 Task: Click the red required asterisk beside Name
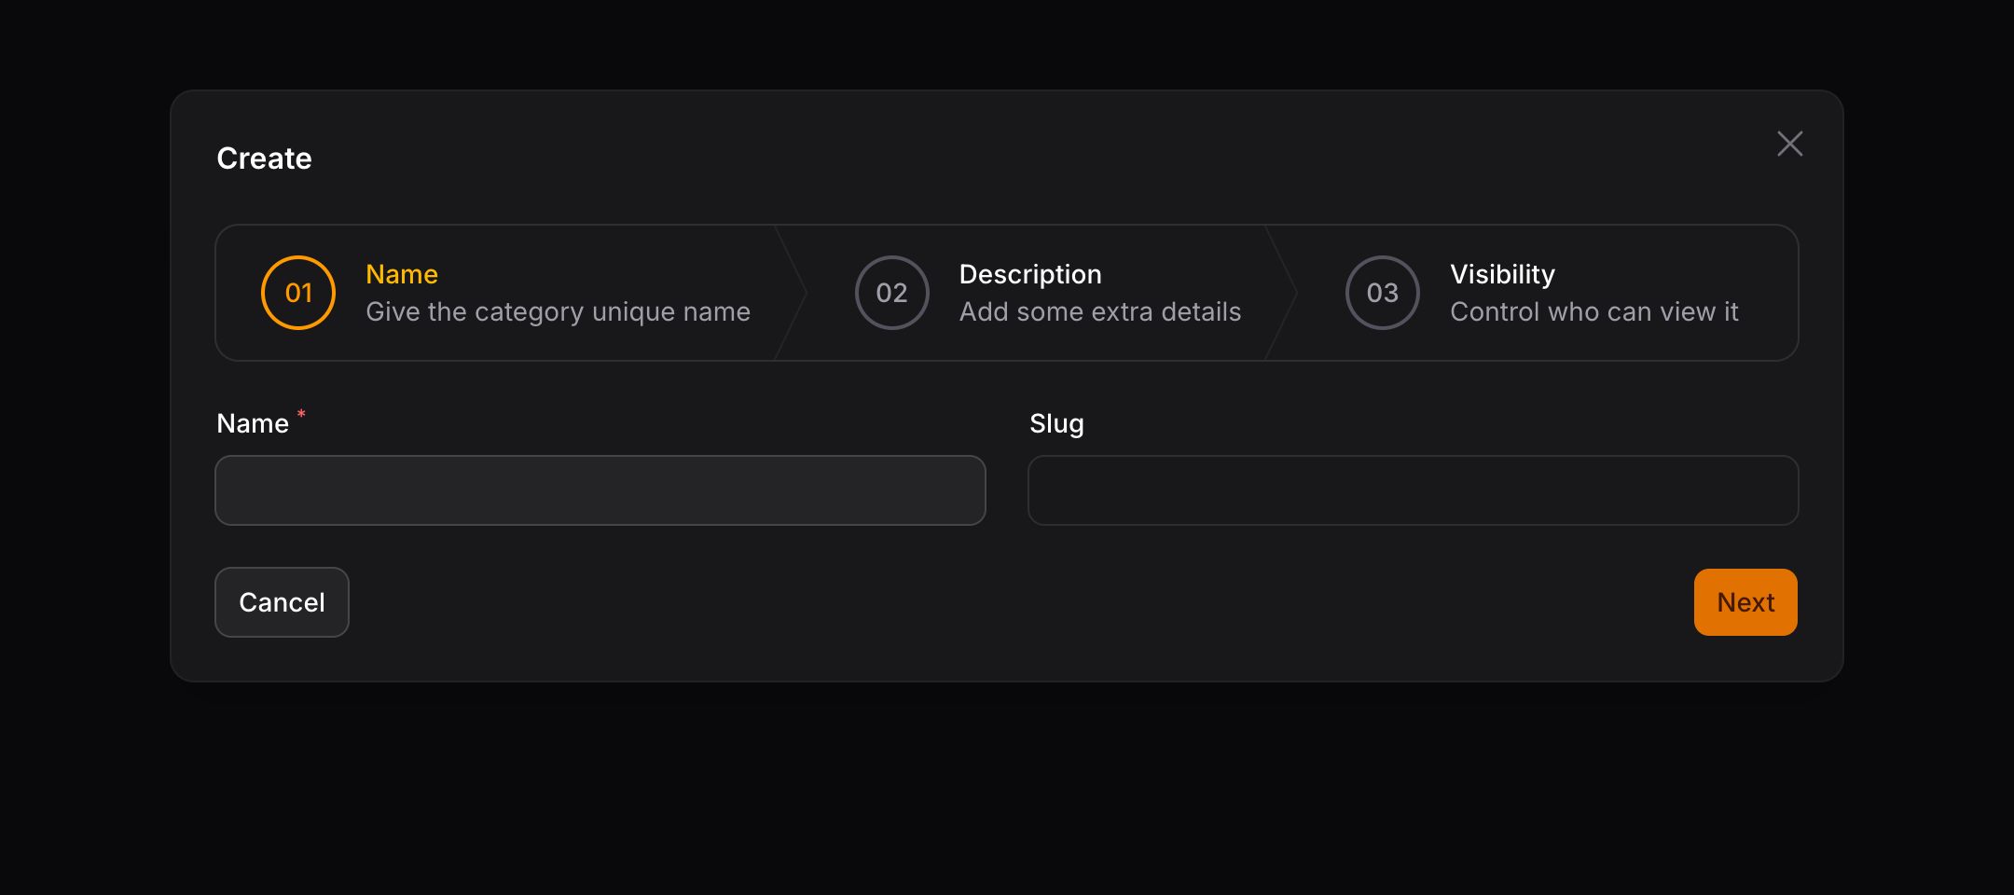(301, 413)
